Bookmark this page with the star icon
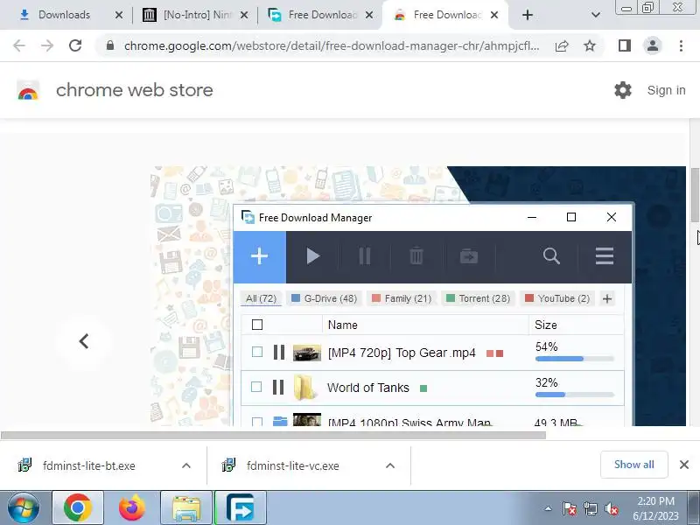The height and width of the screenshot is (525, 700). pyautogui.click(x=590, y=45)
